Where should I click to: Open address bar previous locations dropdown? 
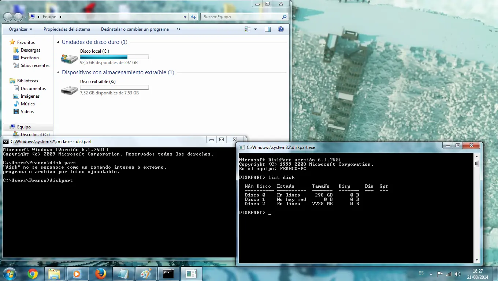point(185,17)
